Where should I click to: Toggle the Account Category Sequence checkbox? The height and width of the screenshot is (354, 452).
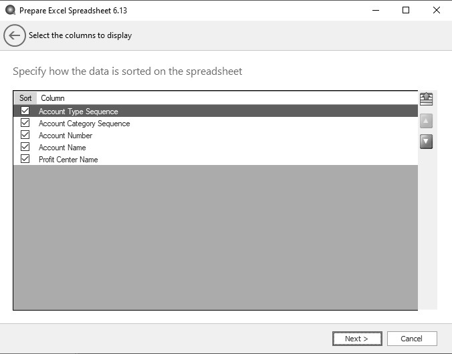[x=25, y=123]
